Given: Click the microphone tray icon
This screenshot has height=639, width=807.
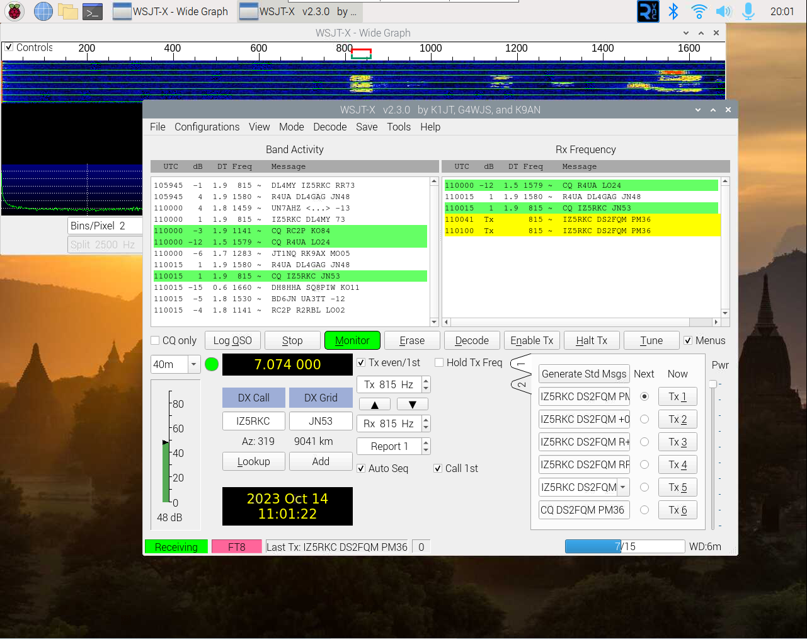Looking at the screenshot, I should 748,11.
